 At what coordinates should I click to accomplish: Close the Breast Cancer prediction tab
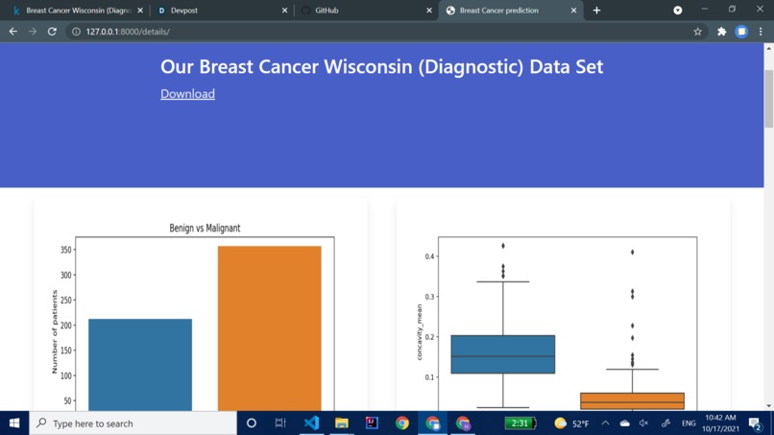tap(573, 11)
